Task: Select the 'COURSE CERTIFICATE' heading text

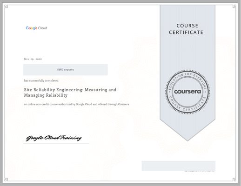Action: [x=186, y=29]
